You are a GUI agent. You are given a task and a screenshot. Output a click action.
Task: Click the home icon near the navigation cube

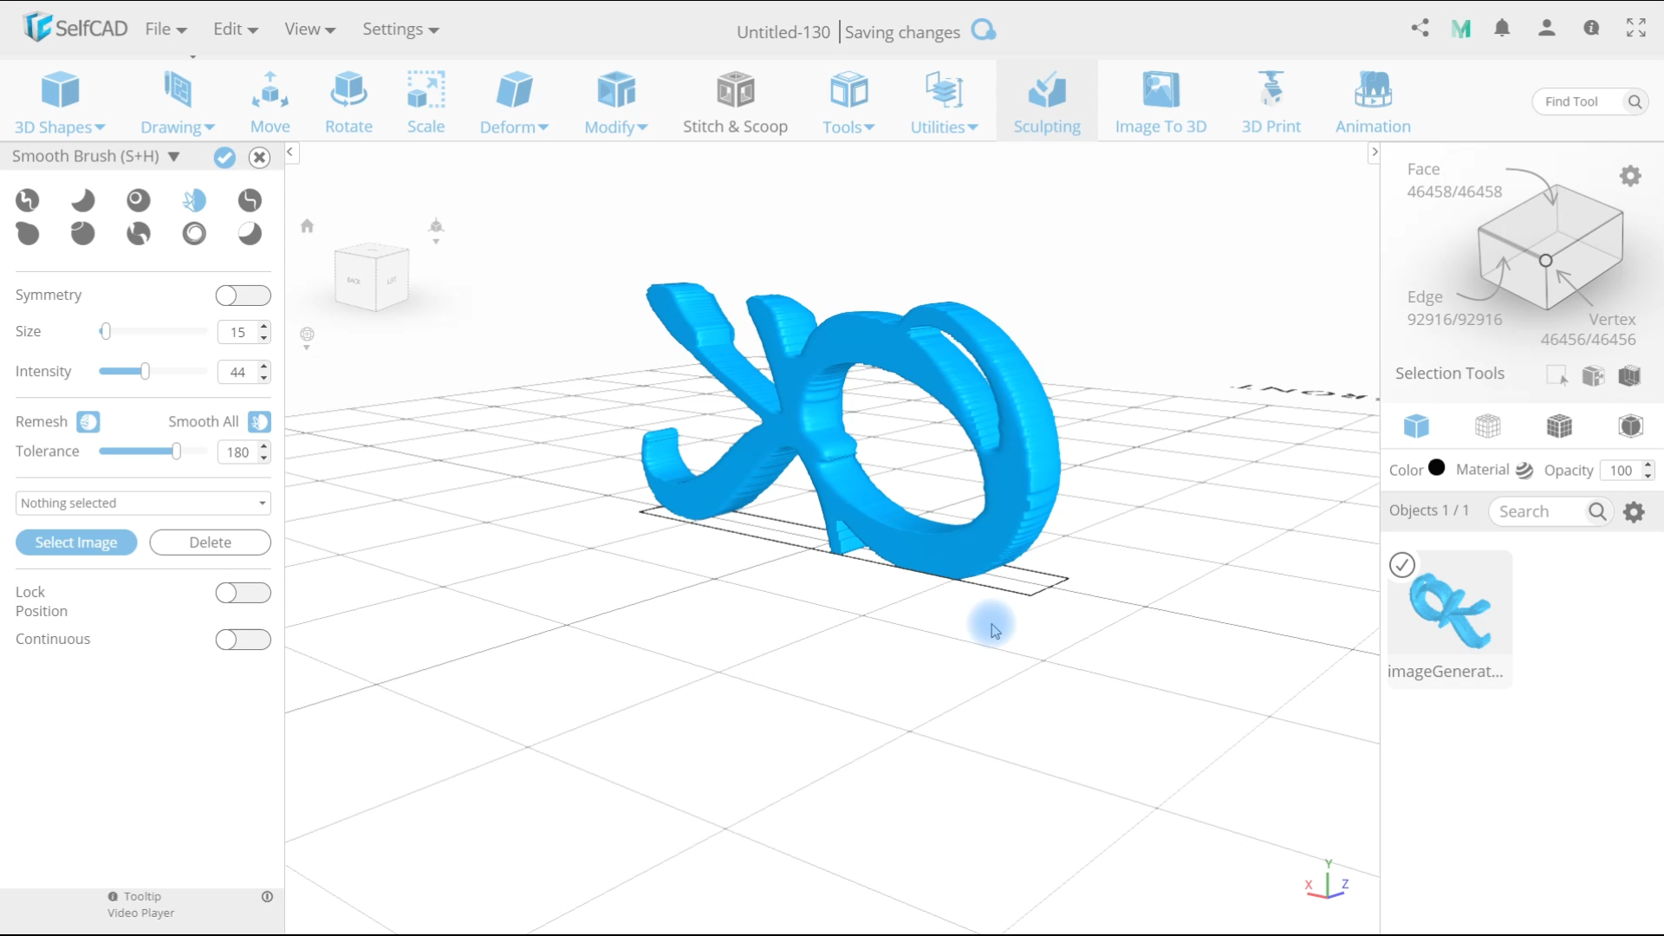308,226
